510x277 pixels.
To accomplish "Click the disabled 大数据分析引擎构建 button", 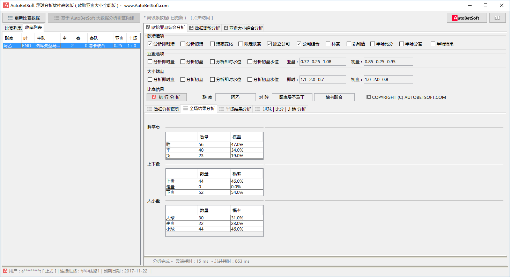I will [x=94, y=18].
